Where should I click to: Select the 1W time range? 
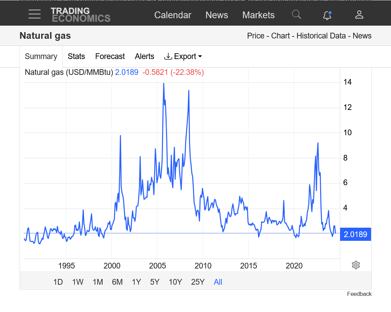pos(78,282)
